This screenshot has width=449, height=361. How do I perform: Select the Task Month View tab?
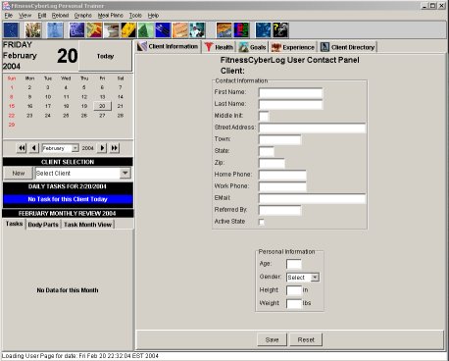click(x=87, y=225)
